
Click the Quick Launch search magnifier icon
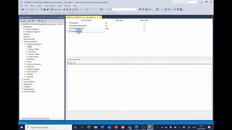click(198, 2)
